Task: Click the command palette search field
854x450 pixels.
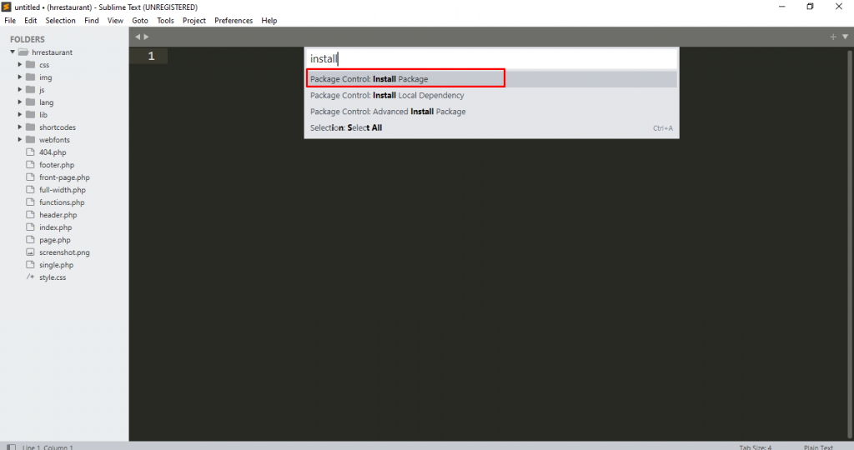Action: click(491, 58)
